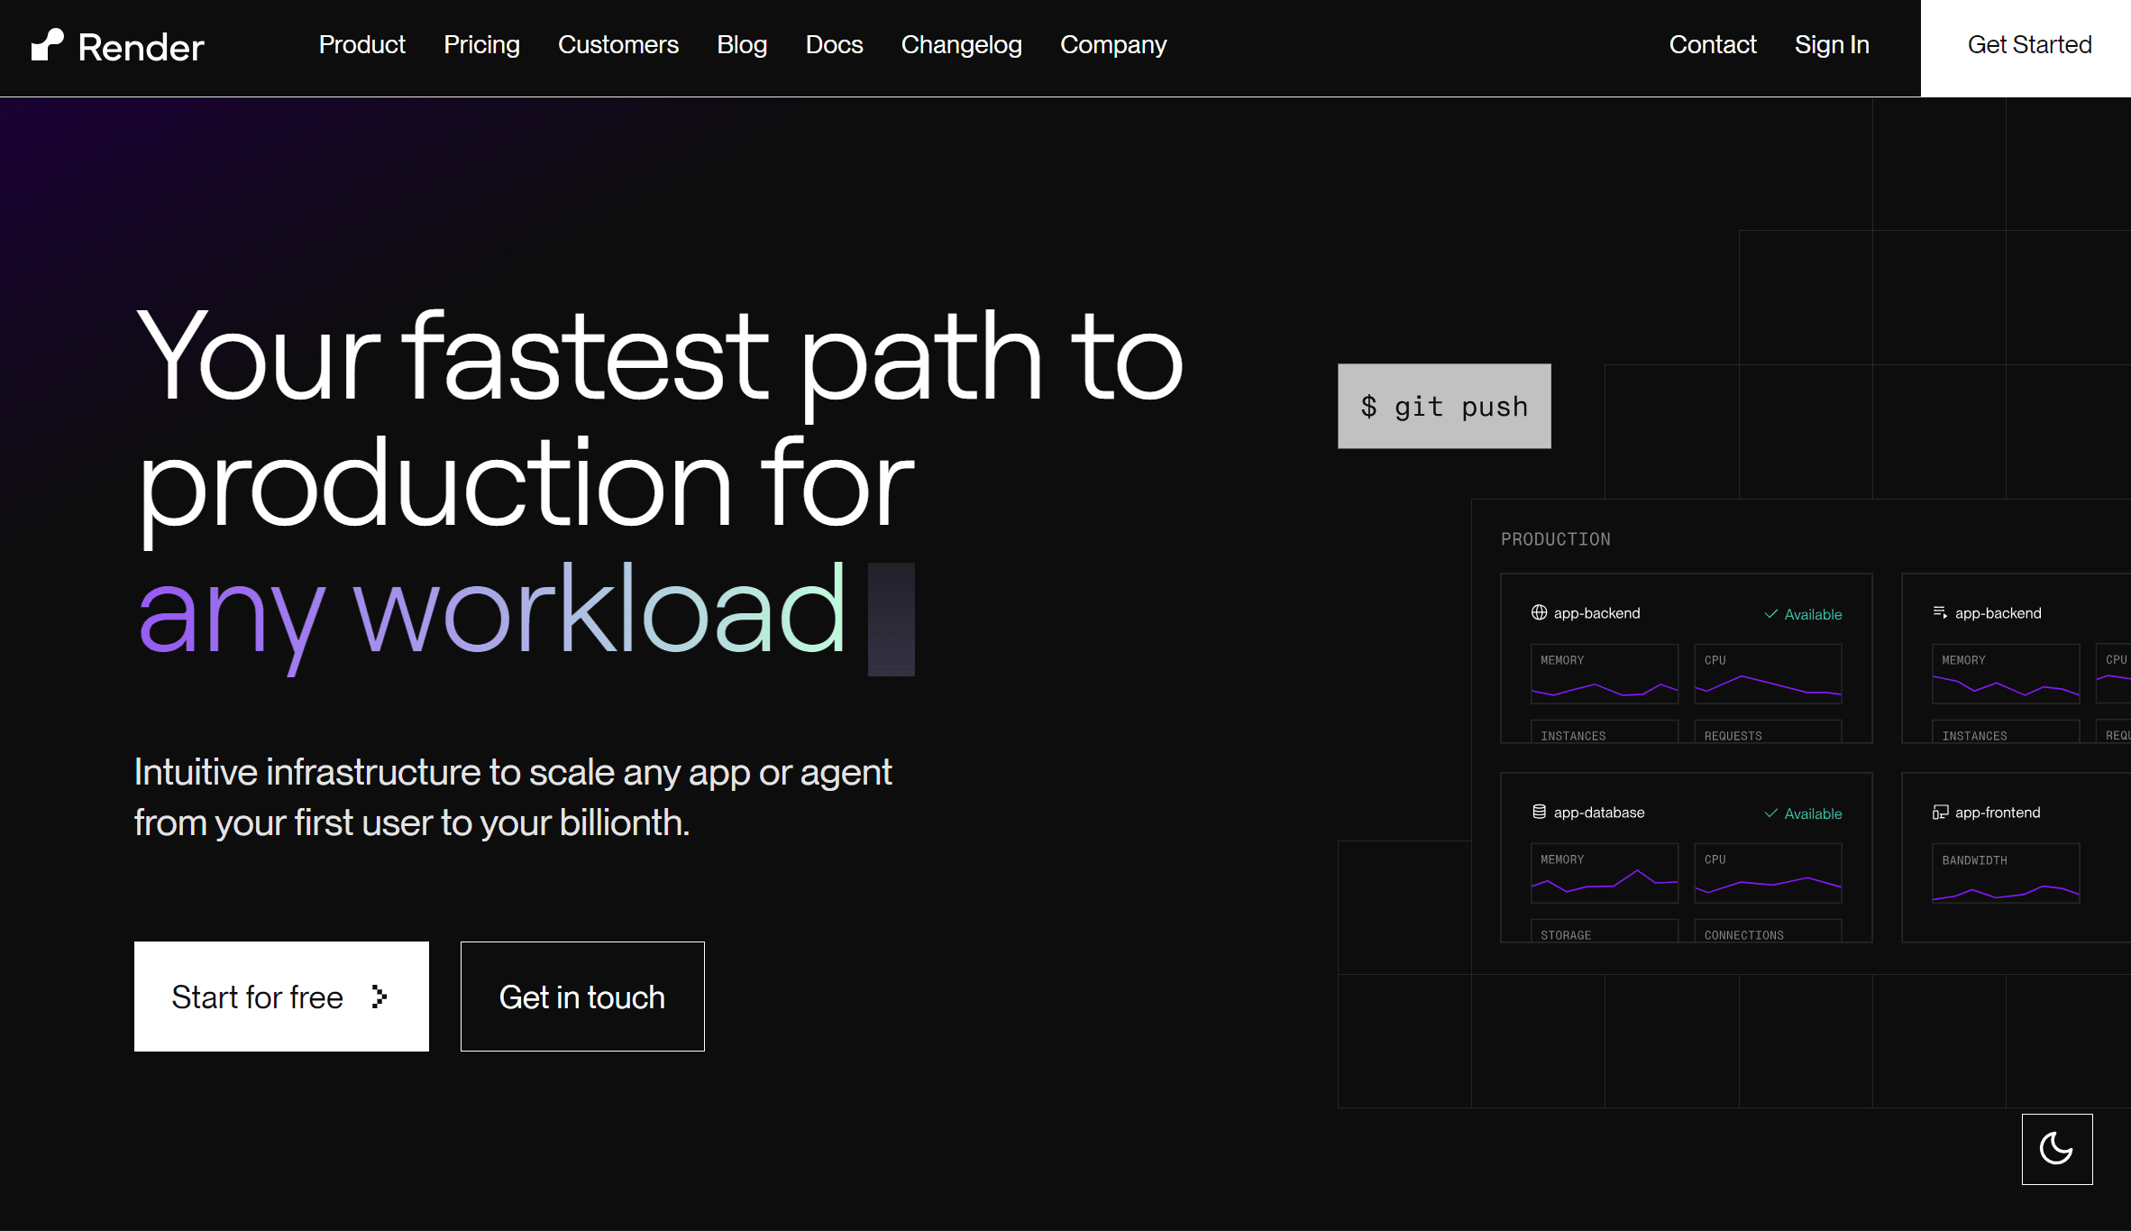Click the Contact link
The image size is (2131, 1231).
coord(1713,45)
